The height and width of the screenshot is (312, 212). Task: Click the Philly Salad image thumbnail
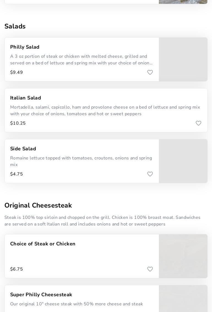pos(183,59)
